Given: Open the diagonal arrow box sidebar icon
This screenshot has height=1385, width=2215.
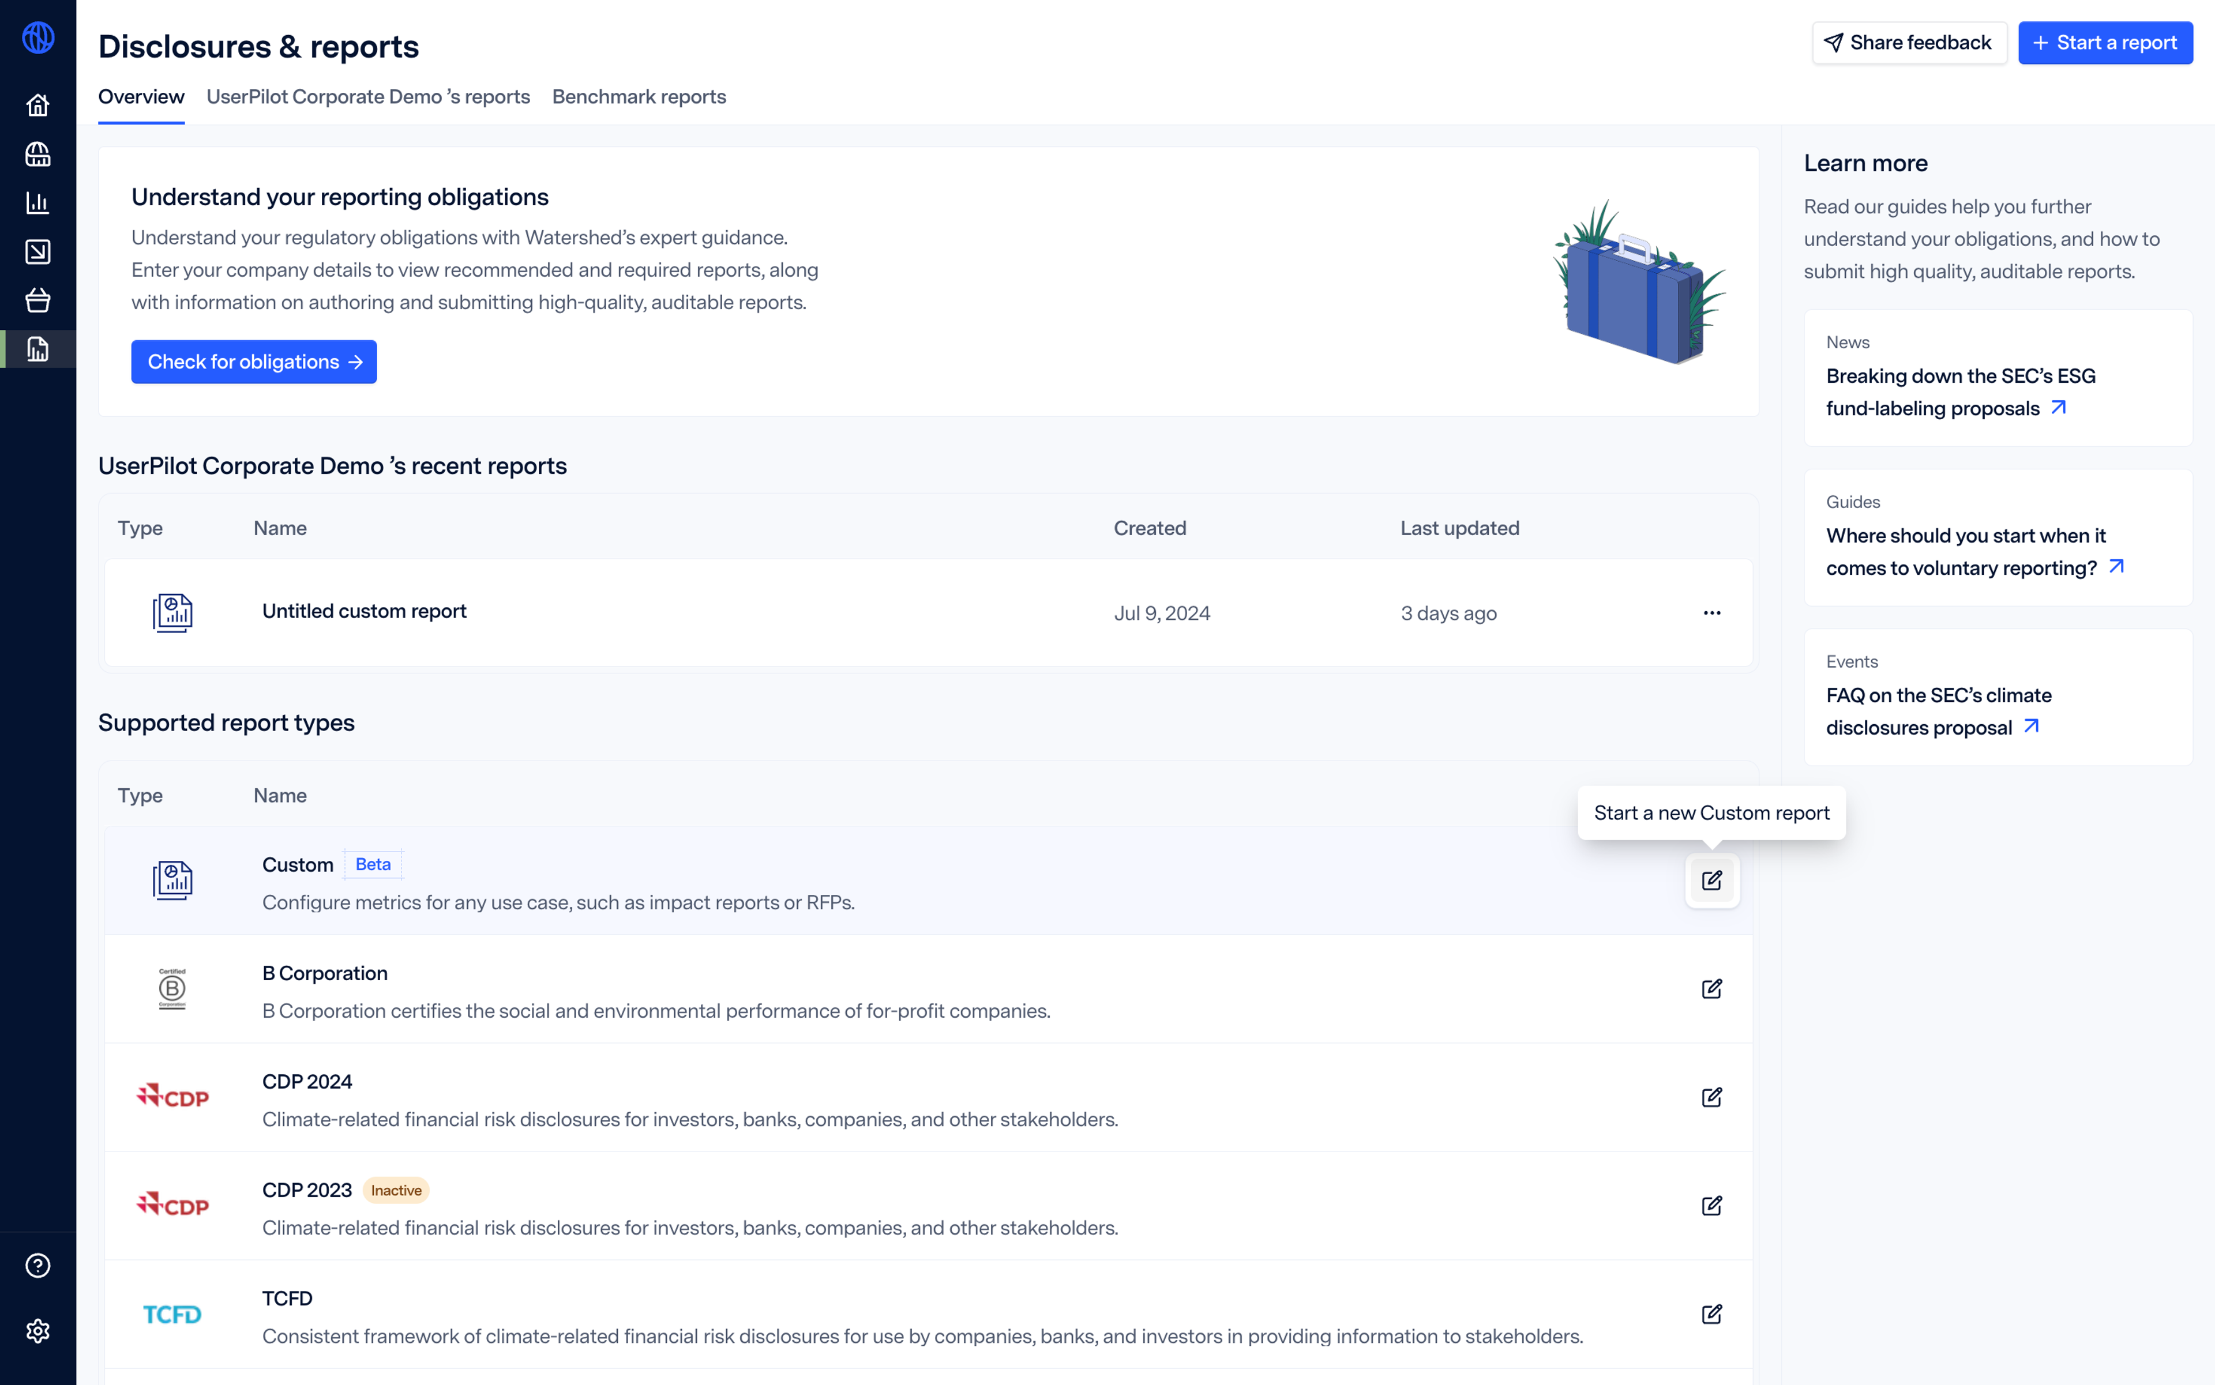Looking at the screenshot, I should 37,251.
